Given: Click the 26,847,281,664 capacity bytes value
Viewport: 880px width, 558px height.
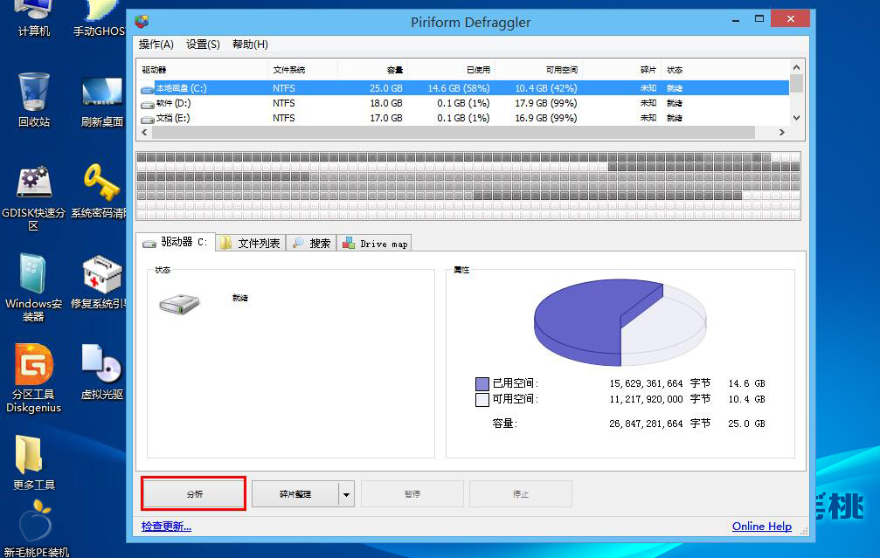Looking at the screenshot, I should (x=646, y=424).
